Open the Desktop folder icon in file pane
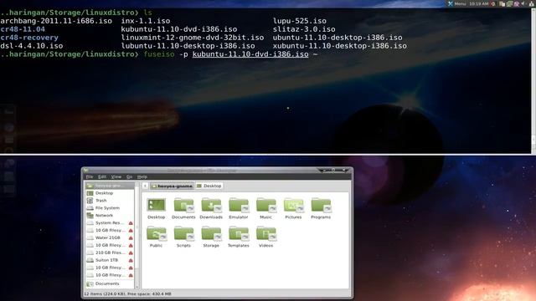The image size is (536, 301). tap(157, 205)
